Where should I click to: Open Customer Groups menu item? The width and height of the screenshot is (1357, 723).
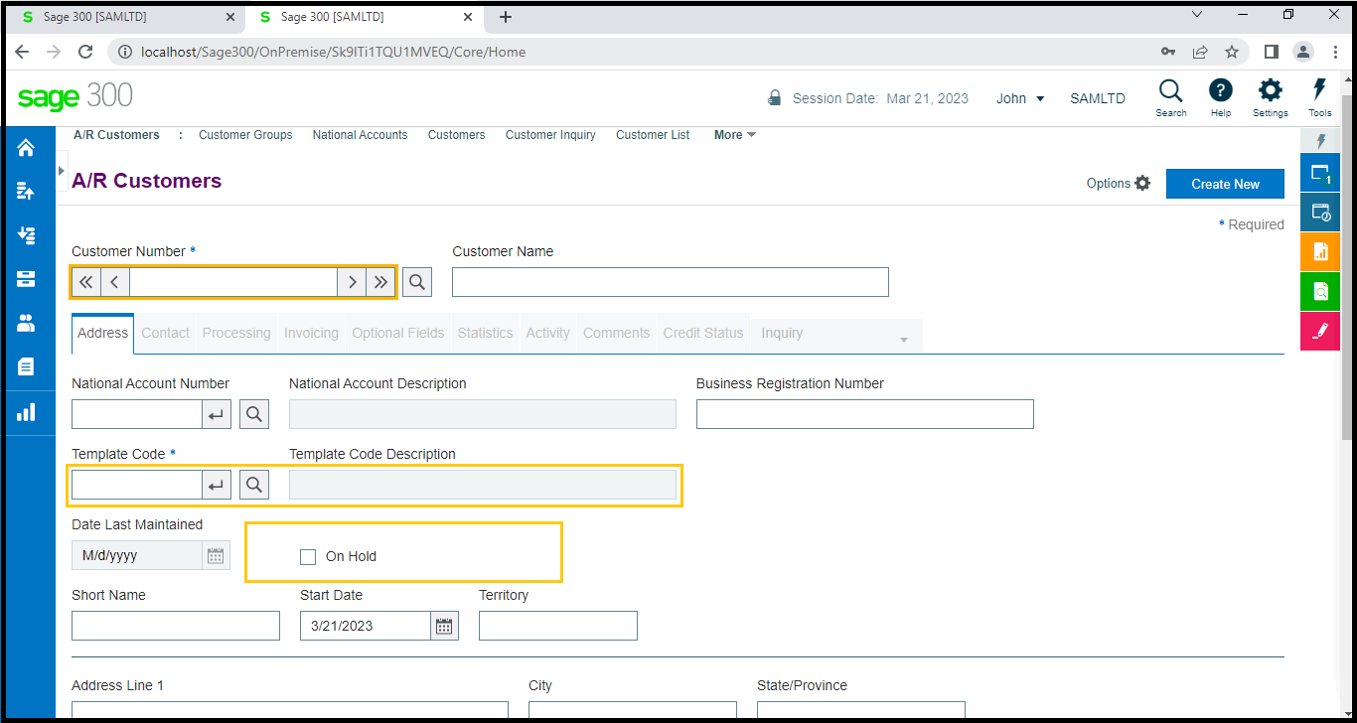245,135
